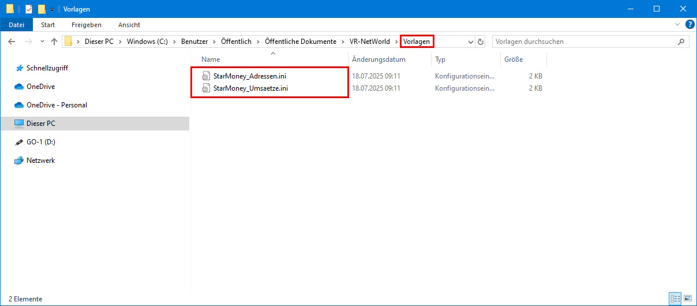Maximize the Vorlagen window
697x306 pixels.
pyautogui.click(x=657, y=9)
